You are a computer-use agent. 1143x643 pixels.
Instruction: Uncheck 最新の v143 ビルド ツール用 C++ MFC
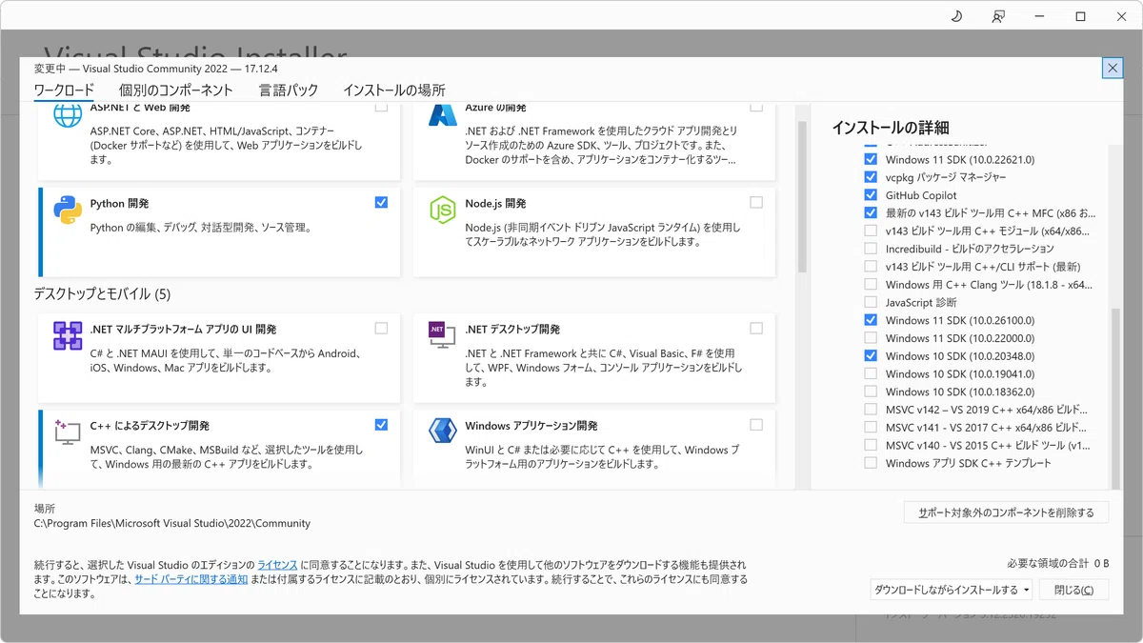tap(871, 212)
